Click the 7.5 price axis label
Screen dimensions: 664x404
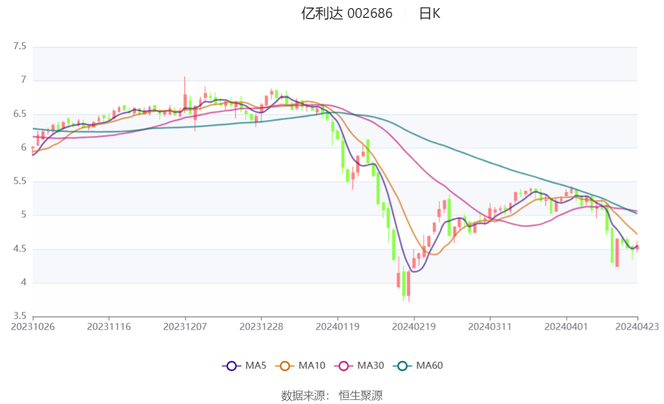point(20,46)
